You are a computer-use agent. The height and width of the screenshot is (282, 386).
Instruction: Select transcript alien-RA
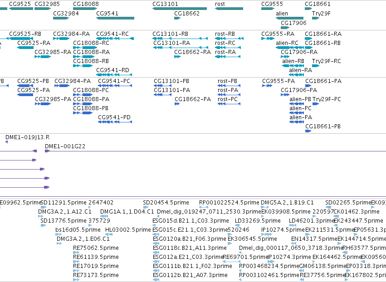[x=296, y=75]
